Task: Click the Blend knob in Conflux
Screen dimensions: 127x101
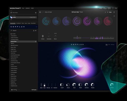Action: coord(80,85)
